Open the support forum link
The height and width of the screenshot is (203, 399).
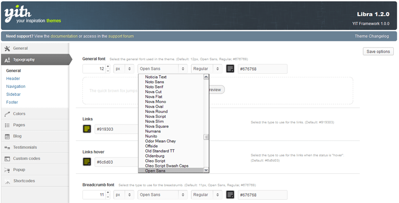[121, 36]
